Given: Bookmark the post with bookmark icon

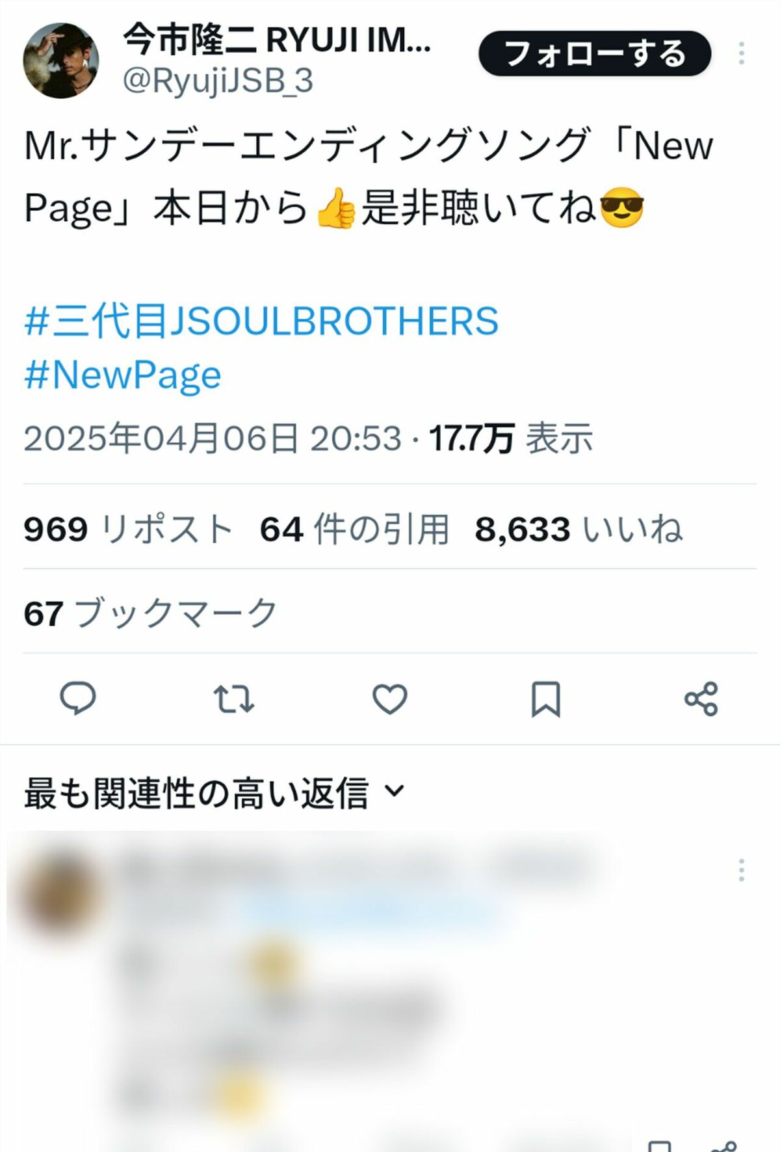Looking at the screenshot, I should 546,699.
